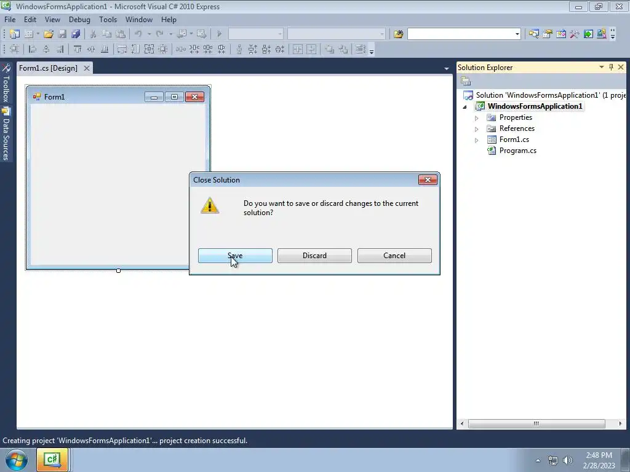Image resolution: width=630 pixels, height=472 pixels.
Task: Click the Save All toolbar icon
Action: pyautogui.click(x=76, y=34)
